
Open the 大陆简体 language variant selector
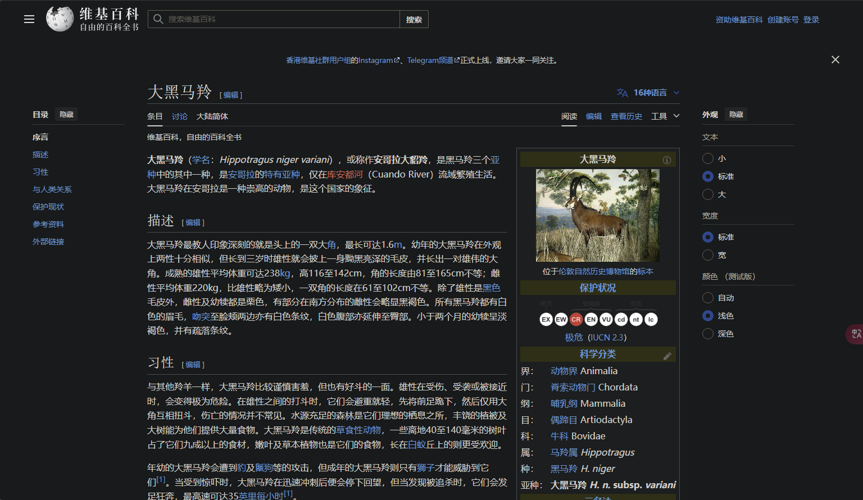212,116
